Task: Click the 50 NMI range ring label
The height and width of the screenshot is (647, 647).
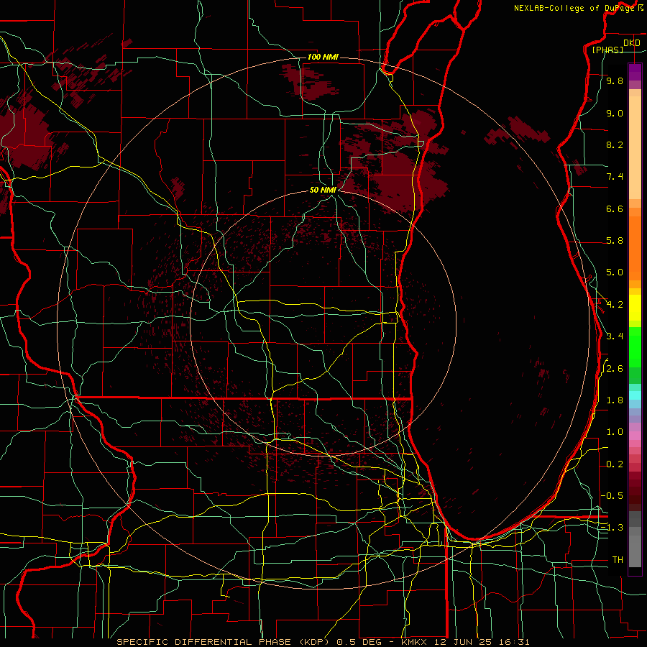Action: [323, 190]
